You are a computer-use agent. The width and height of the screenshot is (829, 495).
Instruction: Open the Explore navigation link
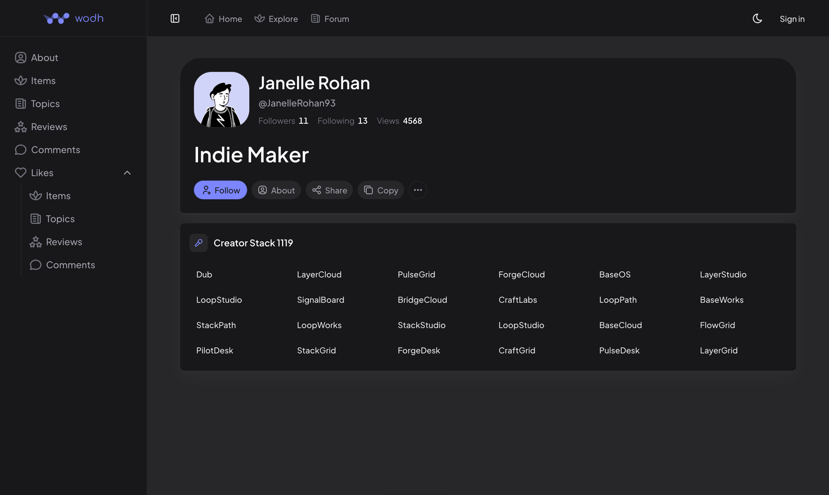276,18
